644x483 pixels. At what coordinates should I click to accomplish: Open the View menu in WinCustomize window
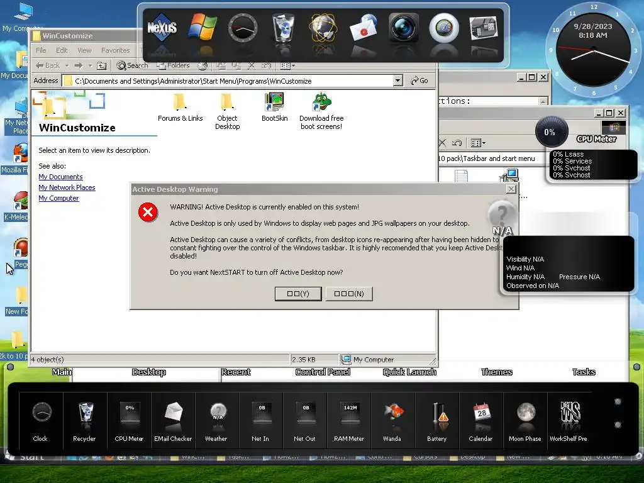click(x=84, y=50)
